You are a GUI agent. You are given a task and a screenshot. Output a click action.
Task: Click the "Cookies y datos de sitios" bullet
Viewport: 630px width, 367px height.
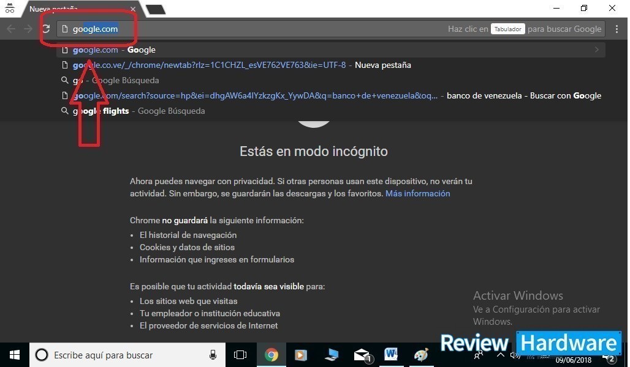point(187,247)
